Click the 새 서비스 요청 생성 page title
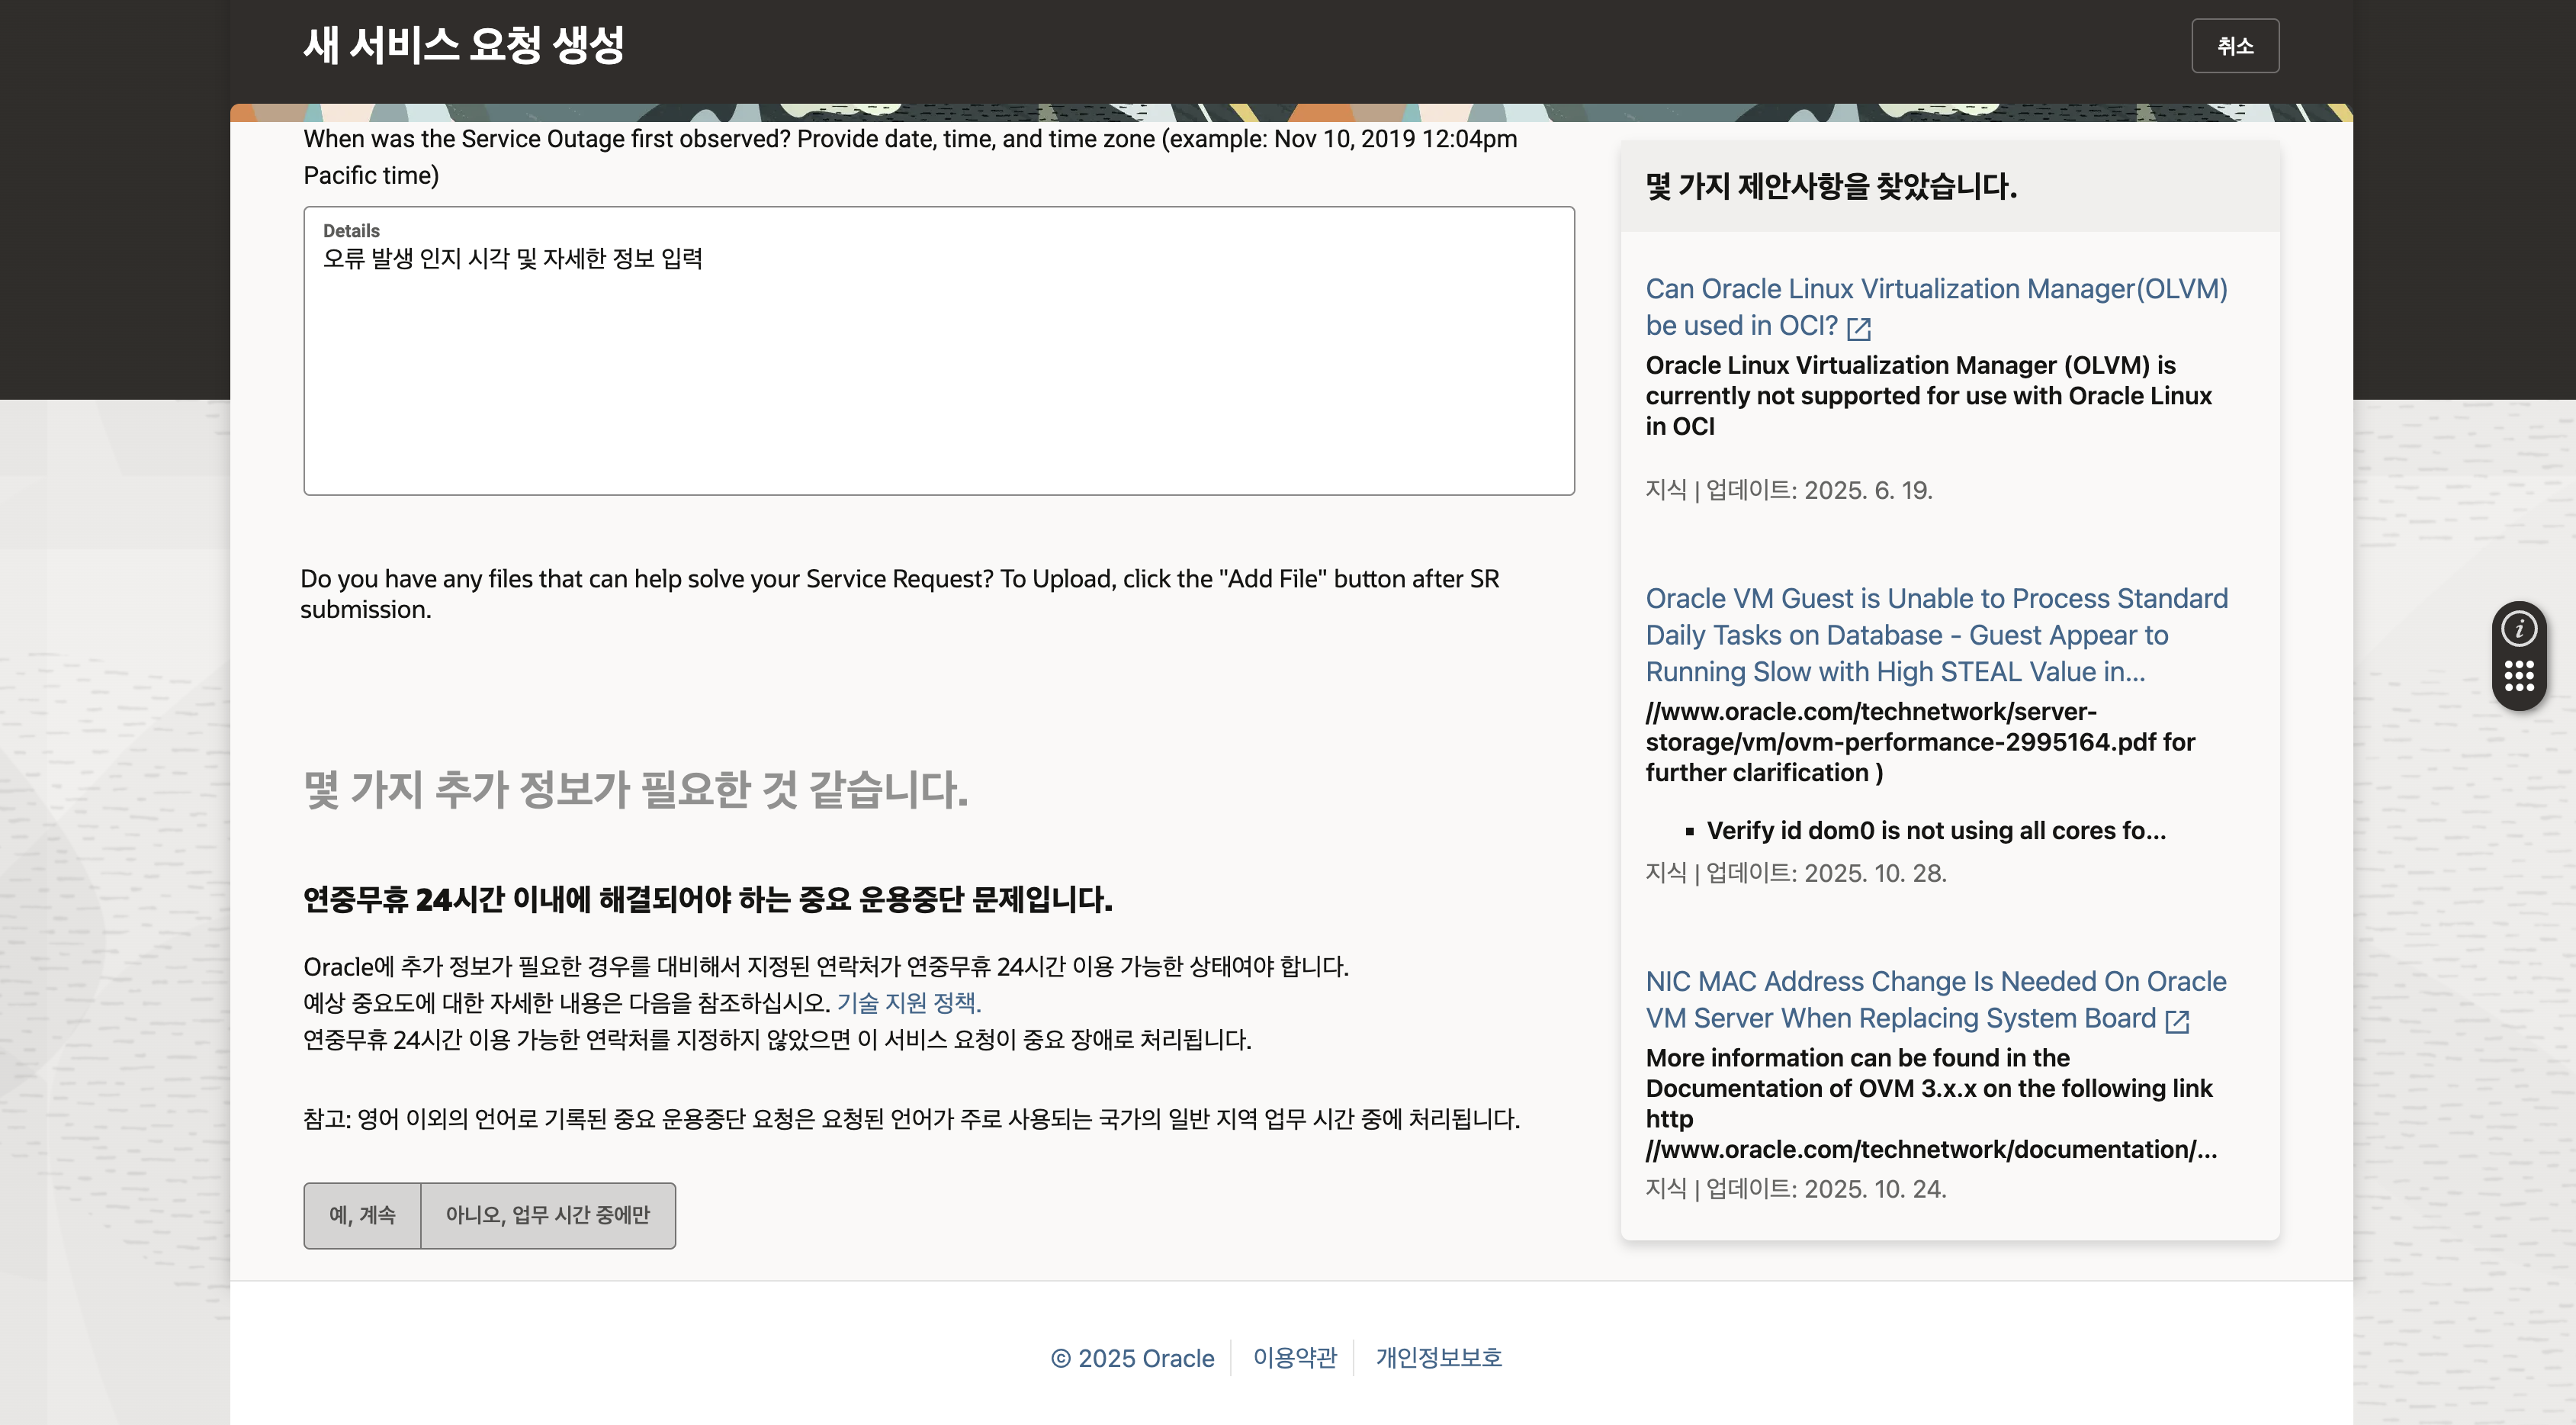2576x1425 pixels. pyautogui.click(x=463, y=45)
